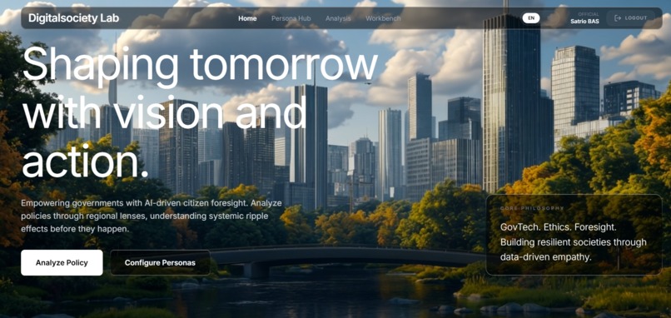Viewport: 671px width, 318px height.
Task: Click the Logout button
Action: (630, 18)
